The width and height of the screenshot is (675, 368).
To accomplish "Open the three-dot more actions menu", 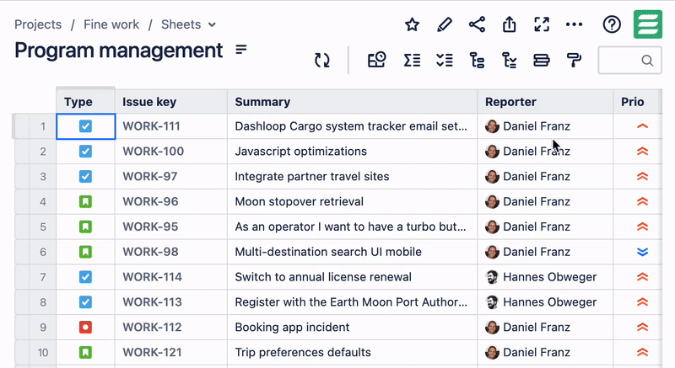I will point(575,24).
